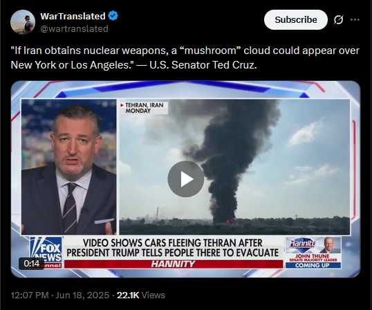View the 22.1K Views count
The image size is (372, 310).
point(141,295)
